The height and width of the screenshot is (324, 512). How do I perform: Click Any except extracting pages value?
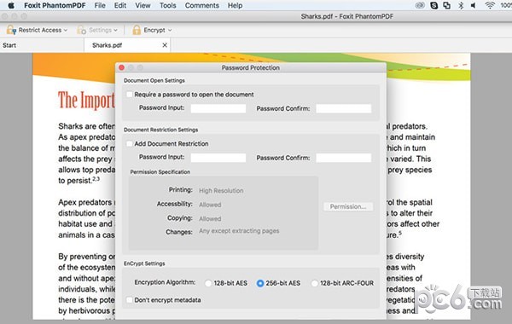239,231
